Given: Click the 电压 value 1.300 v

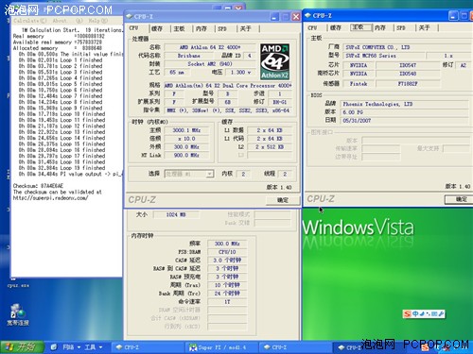Looking at the screenshot, I should (240, 72).
